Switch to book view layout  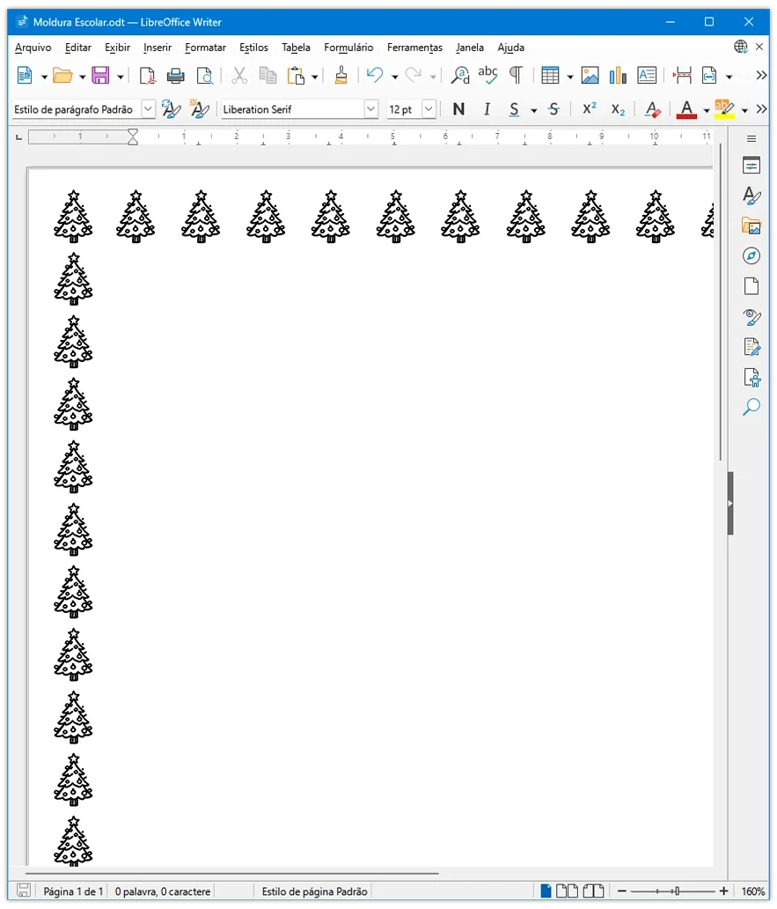click(x=594, y=891)
